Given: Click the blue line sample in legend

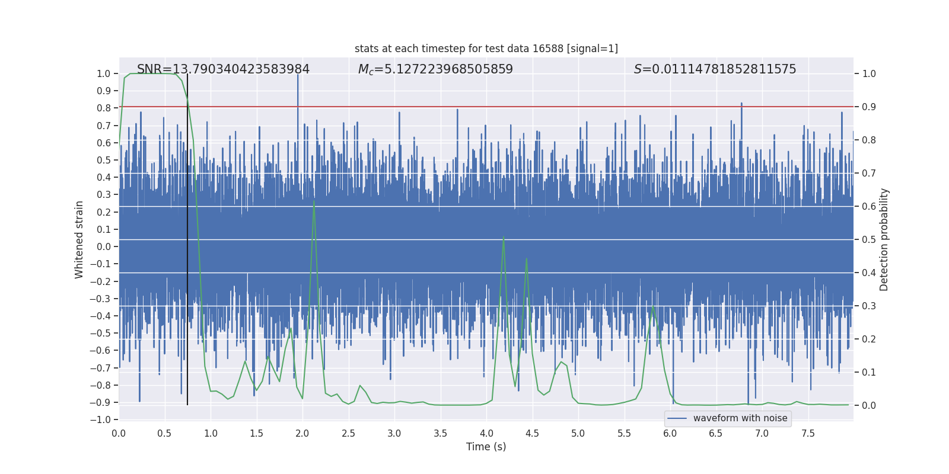Looking at the screenshot, I should point(677,418).
